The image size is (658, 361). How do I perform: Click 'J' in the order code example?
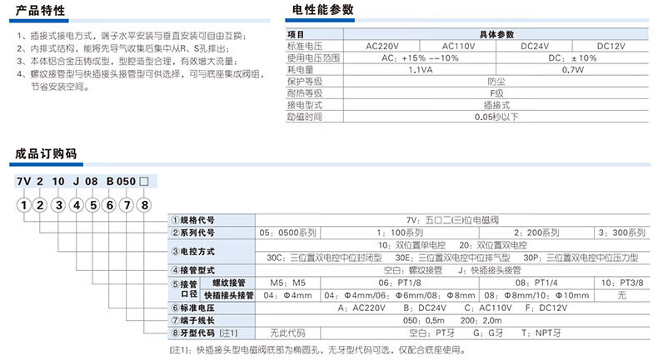pos(76,182)
